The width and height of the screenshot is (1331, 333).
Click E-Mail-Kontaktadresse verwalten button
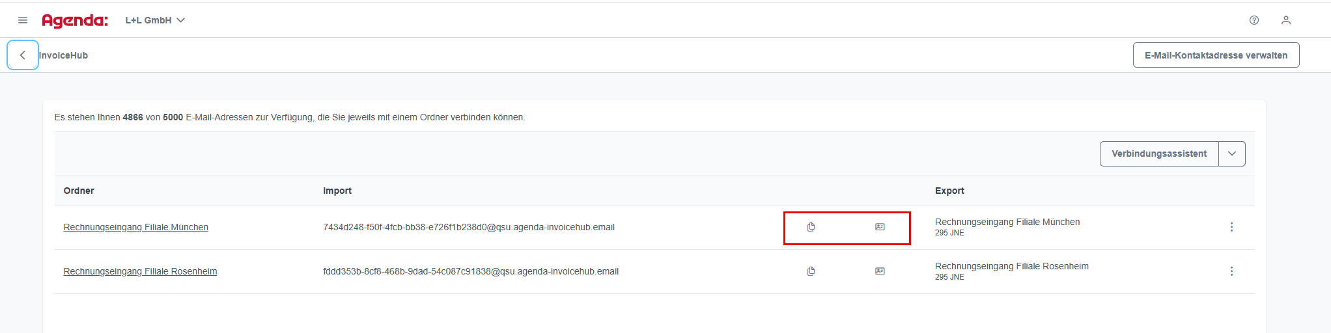point(1216,55)
